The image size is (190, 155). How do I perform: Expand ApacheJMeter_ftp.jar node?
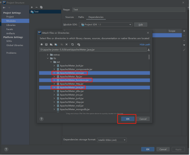[x=54, y=77]
